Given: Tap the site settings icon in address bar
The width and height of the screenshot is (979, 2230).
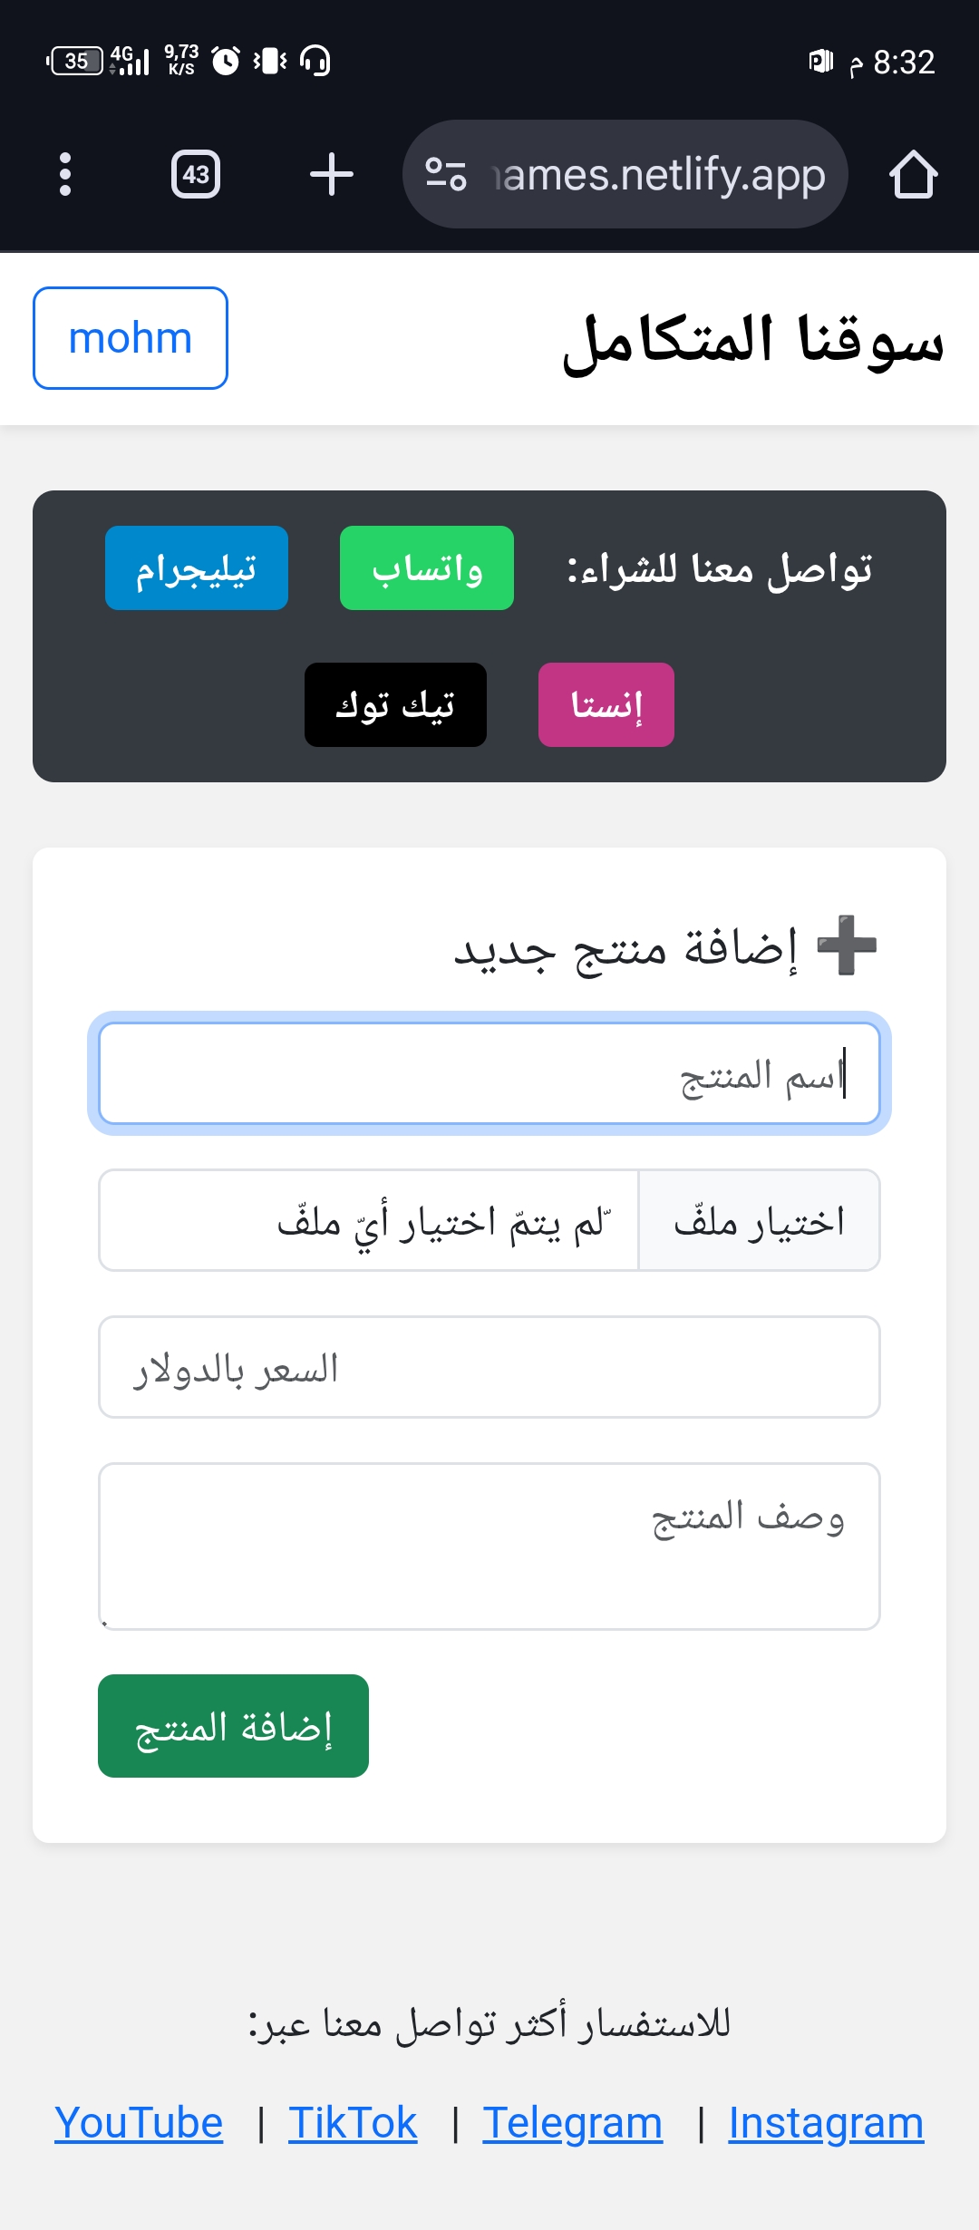Looking at the screenshot, I should (446, 174).
